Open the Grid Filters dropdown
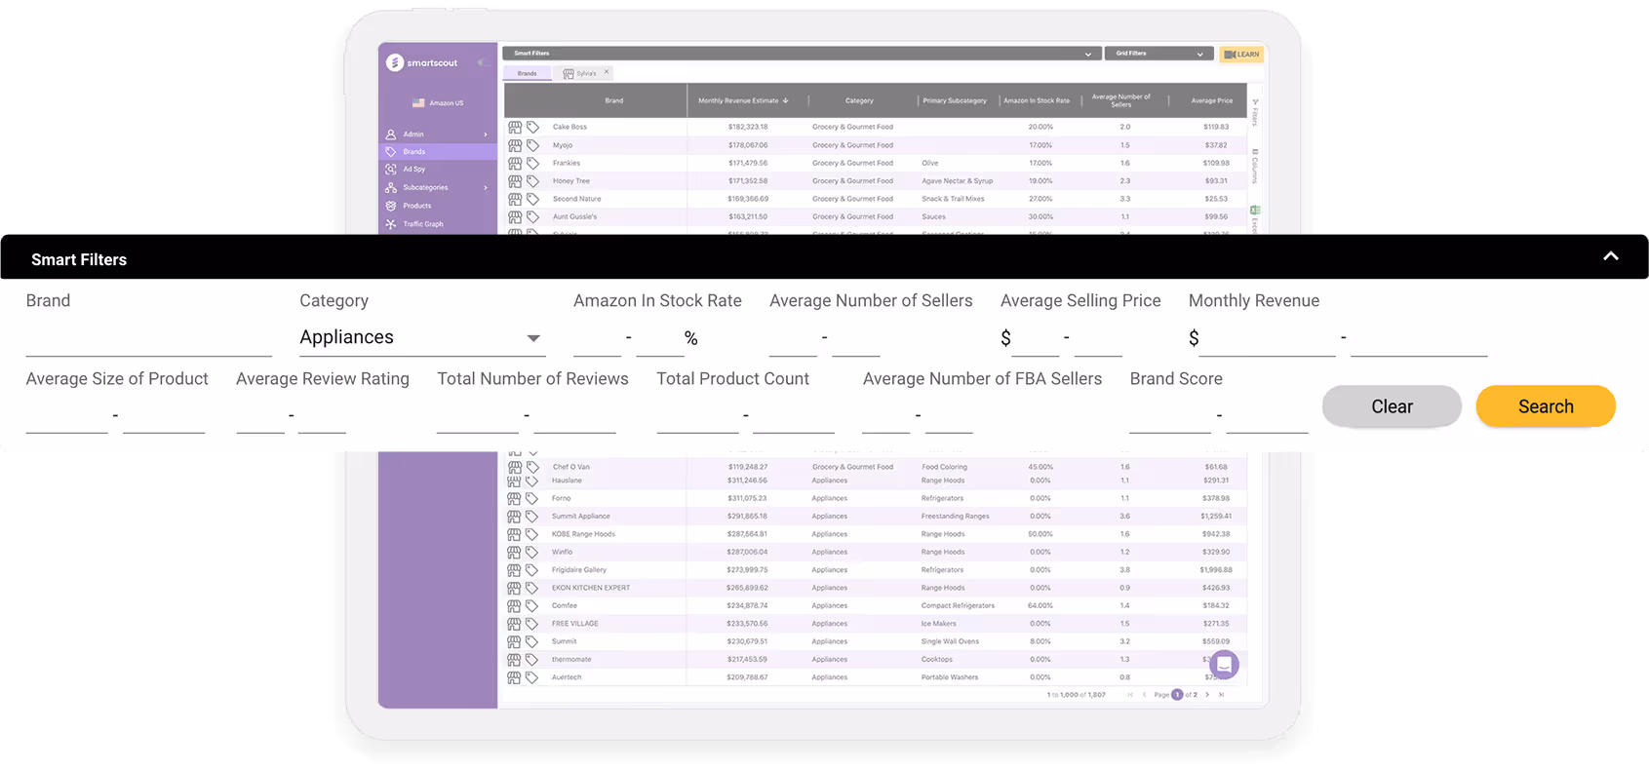 coord(1158,54)
